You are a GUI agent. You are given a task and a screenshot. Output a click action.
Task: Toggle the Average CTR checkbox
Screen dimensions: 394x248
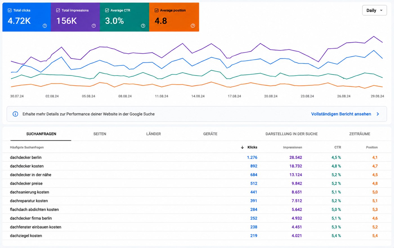(x=107, y=10)
